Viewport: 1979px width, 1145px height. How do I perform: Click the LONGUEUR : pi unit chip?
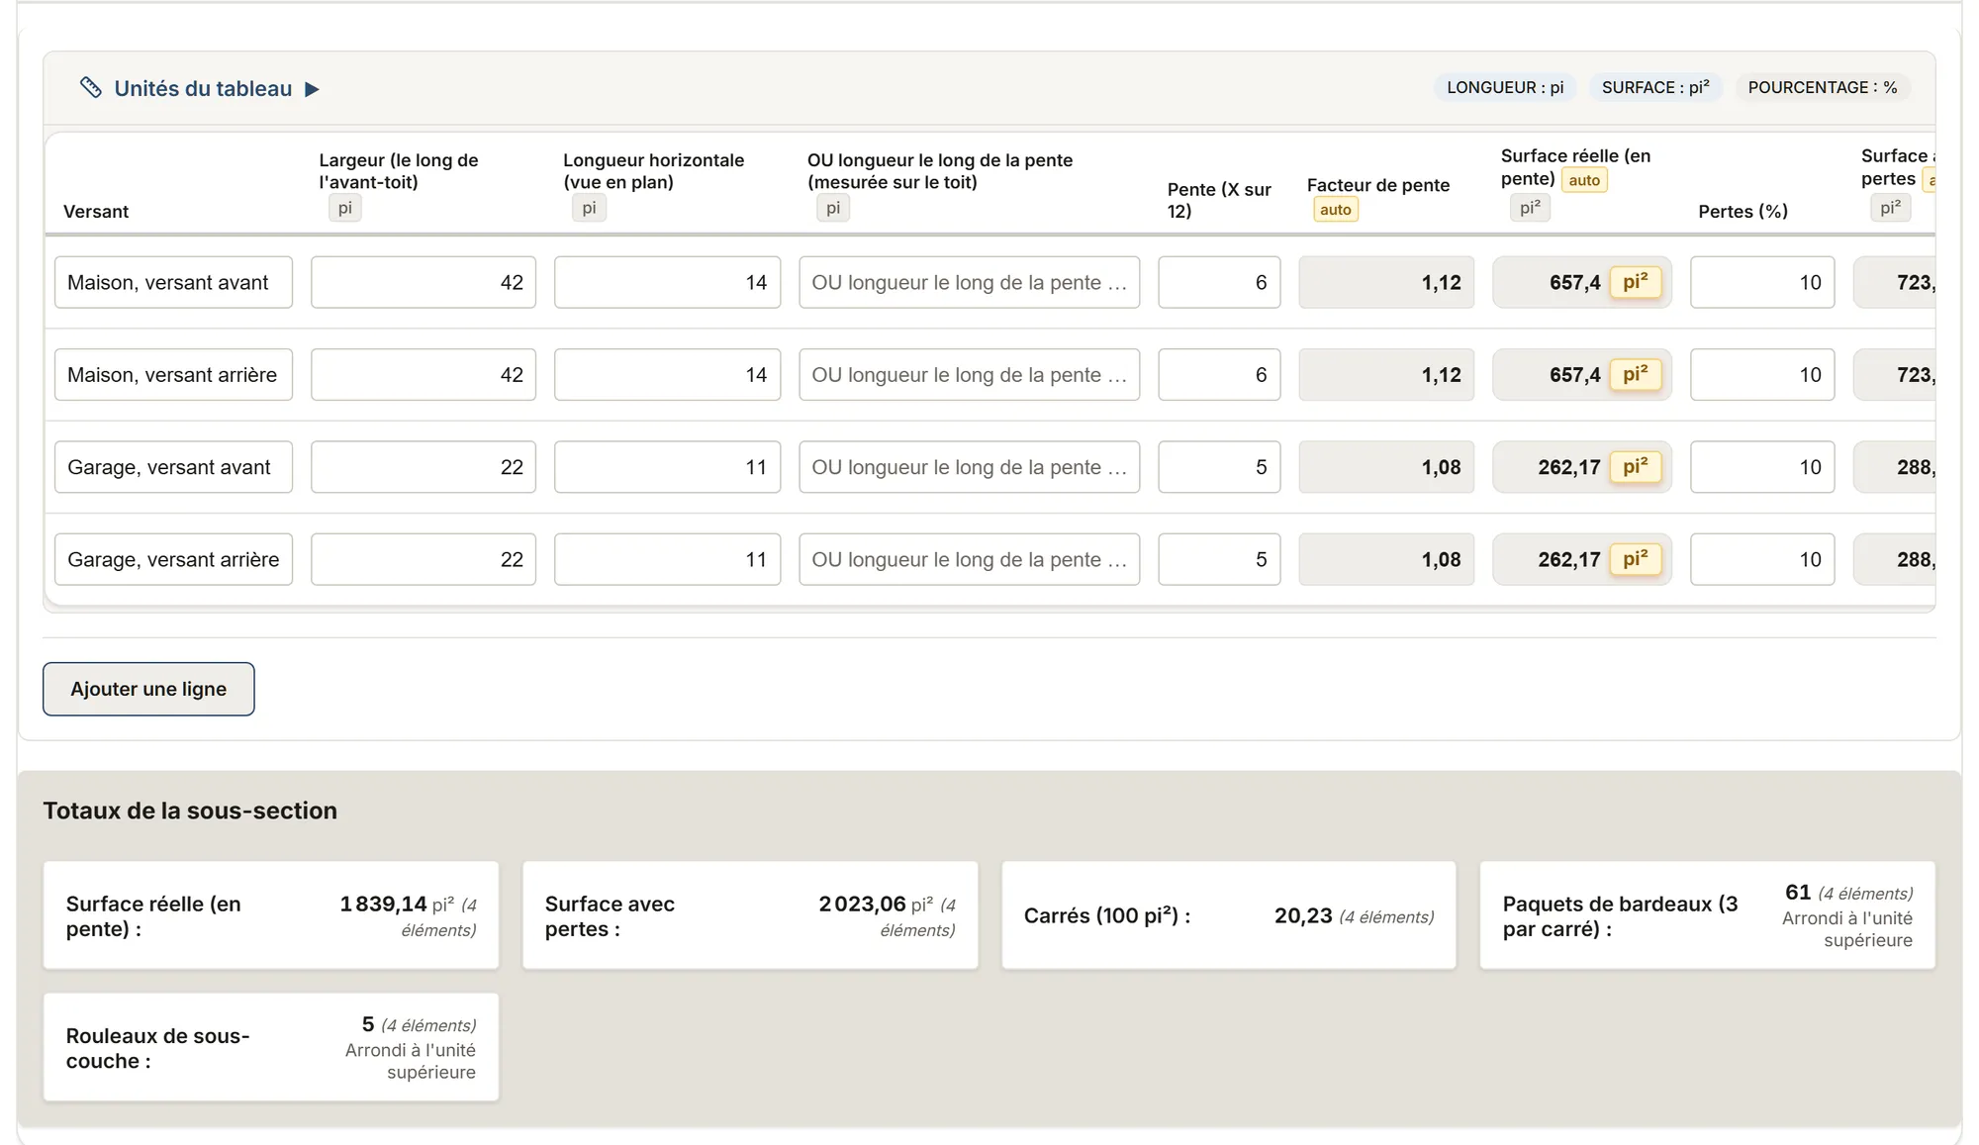tap(1505, 87)
